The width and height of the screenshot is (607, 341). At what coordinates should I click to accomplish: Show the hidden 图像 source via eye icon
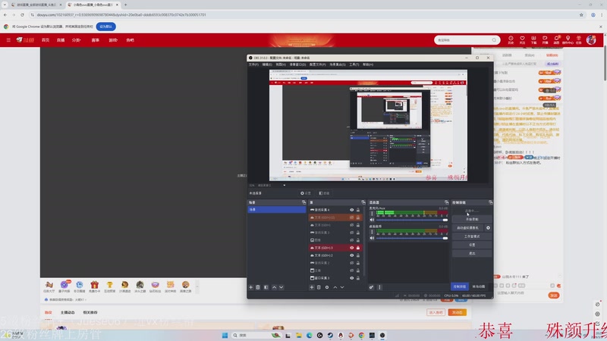coord(351,240)
